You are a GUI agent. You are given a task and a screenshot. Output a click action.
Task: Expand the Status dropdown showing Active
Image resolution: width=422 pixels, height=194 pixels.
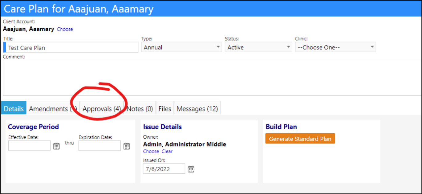click(258, 47)
